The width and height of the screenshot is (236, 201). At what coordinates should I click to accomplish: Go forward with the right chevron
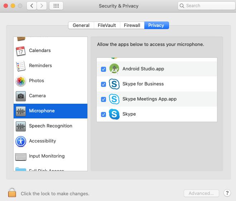click(42, 6)
